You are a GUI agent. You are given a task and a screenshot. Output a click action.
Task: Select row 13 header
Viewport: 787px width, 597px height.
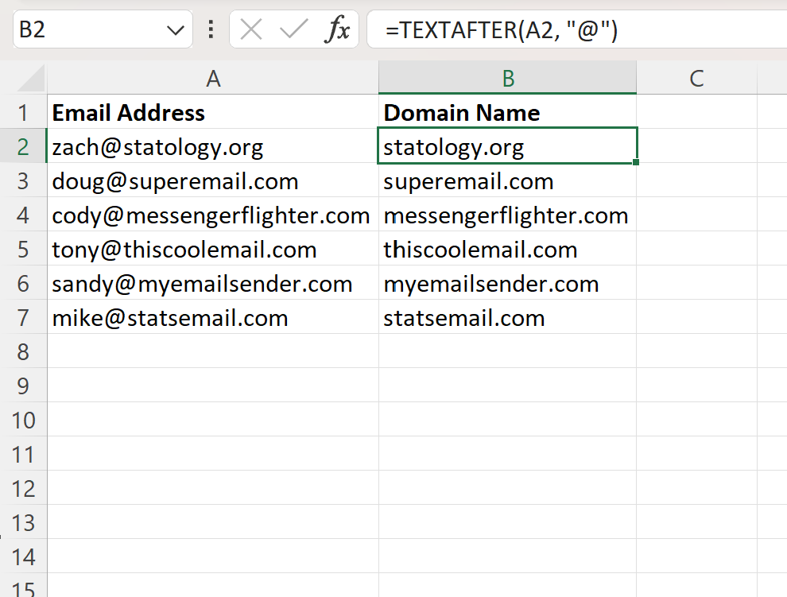23,521
